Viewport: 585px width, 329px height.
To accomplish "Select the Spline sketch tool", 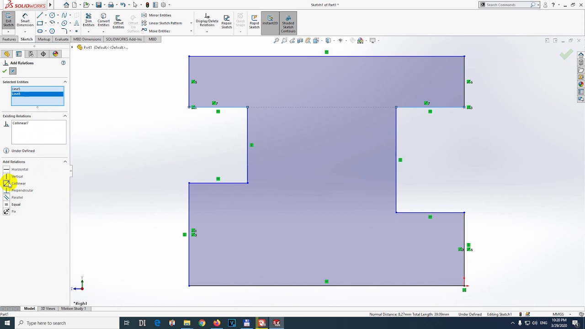I will click(x=64, y=15).
